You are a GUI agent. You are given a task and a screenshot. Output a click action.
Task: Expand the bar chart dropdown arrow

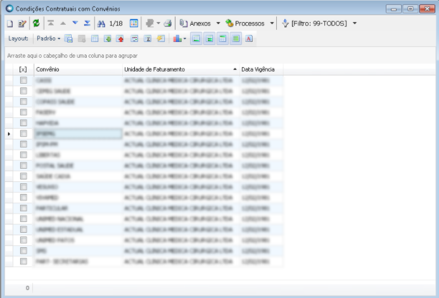tap(185, 39)
